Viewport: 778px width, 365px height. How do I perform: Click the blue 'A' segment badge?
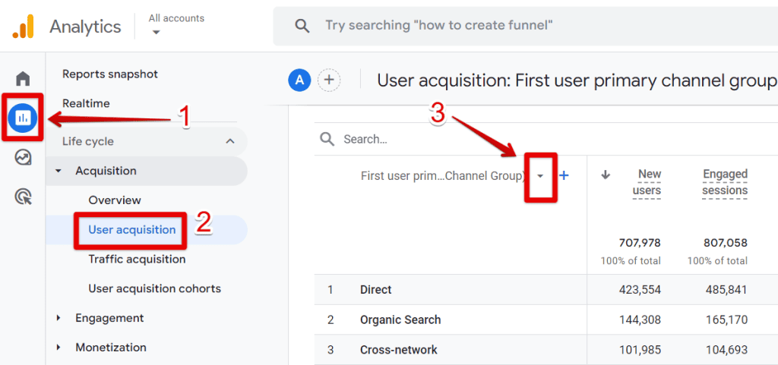[299, 80]
